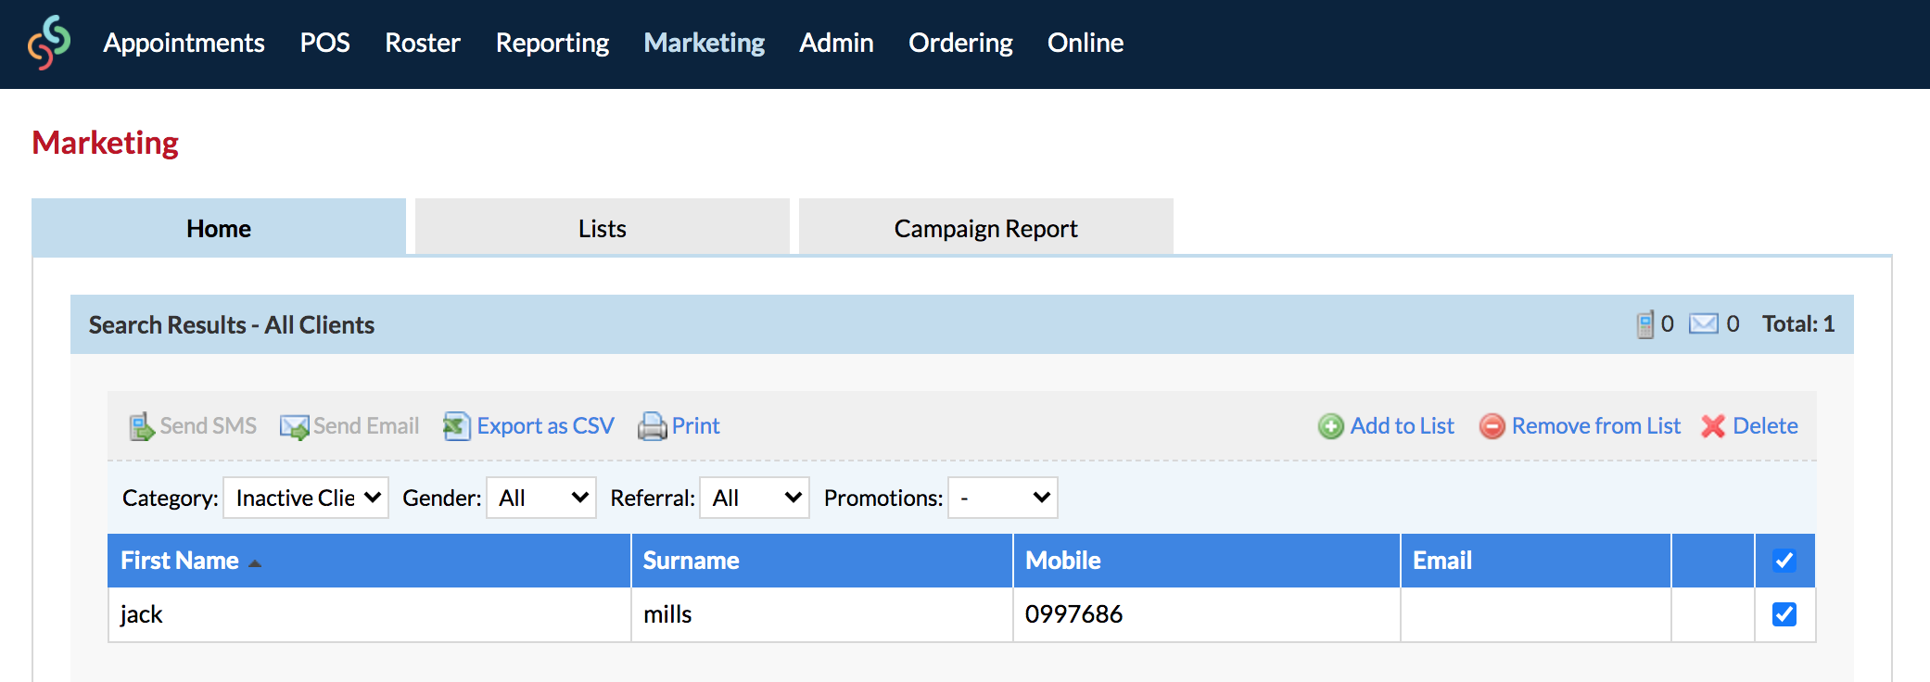Click the Export as CSV link
This screenshot has width=1930, height=682.
coord(545,426)
